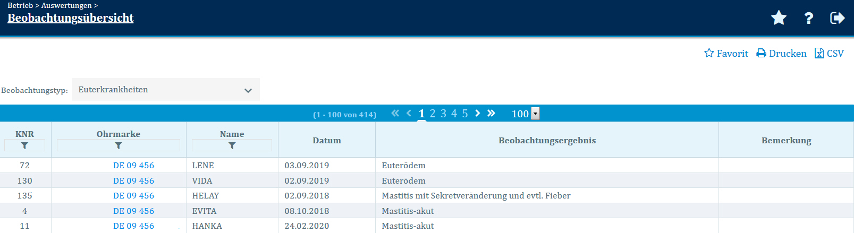Open help via question mark icon
The image size is (854, 233).
coord(808,18)
